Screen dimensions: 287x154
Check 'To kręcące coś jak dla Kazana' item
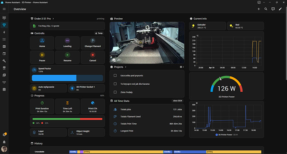pyautogui.click(x=115, y=84)
